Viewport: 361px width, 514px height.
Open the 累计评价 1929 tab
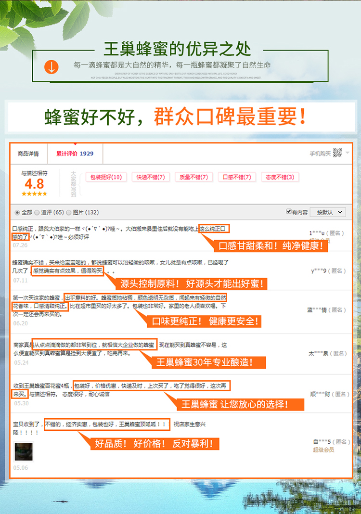(x=75, y=154)
